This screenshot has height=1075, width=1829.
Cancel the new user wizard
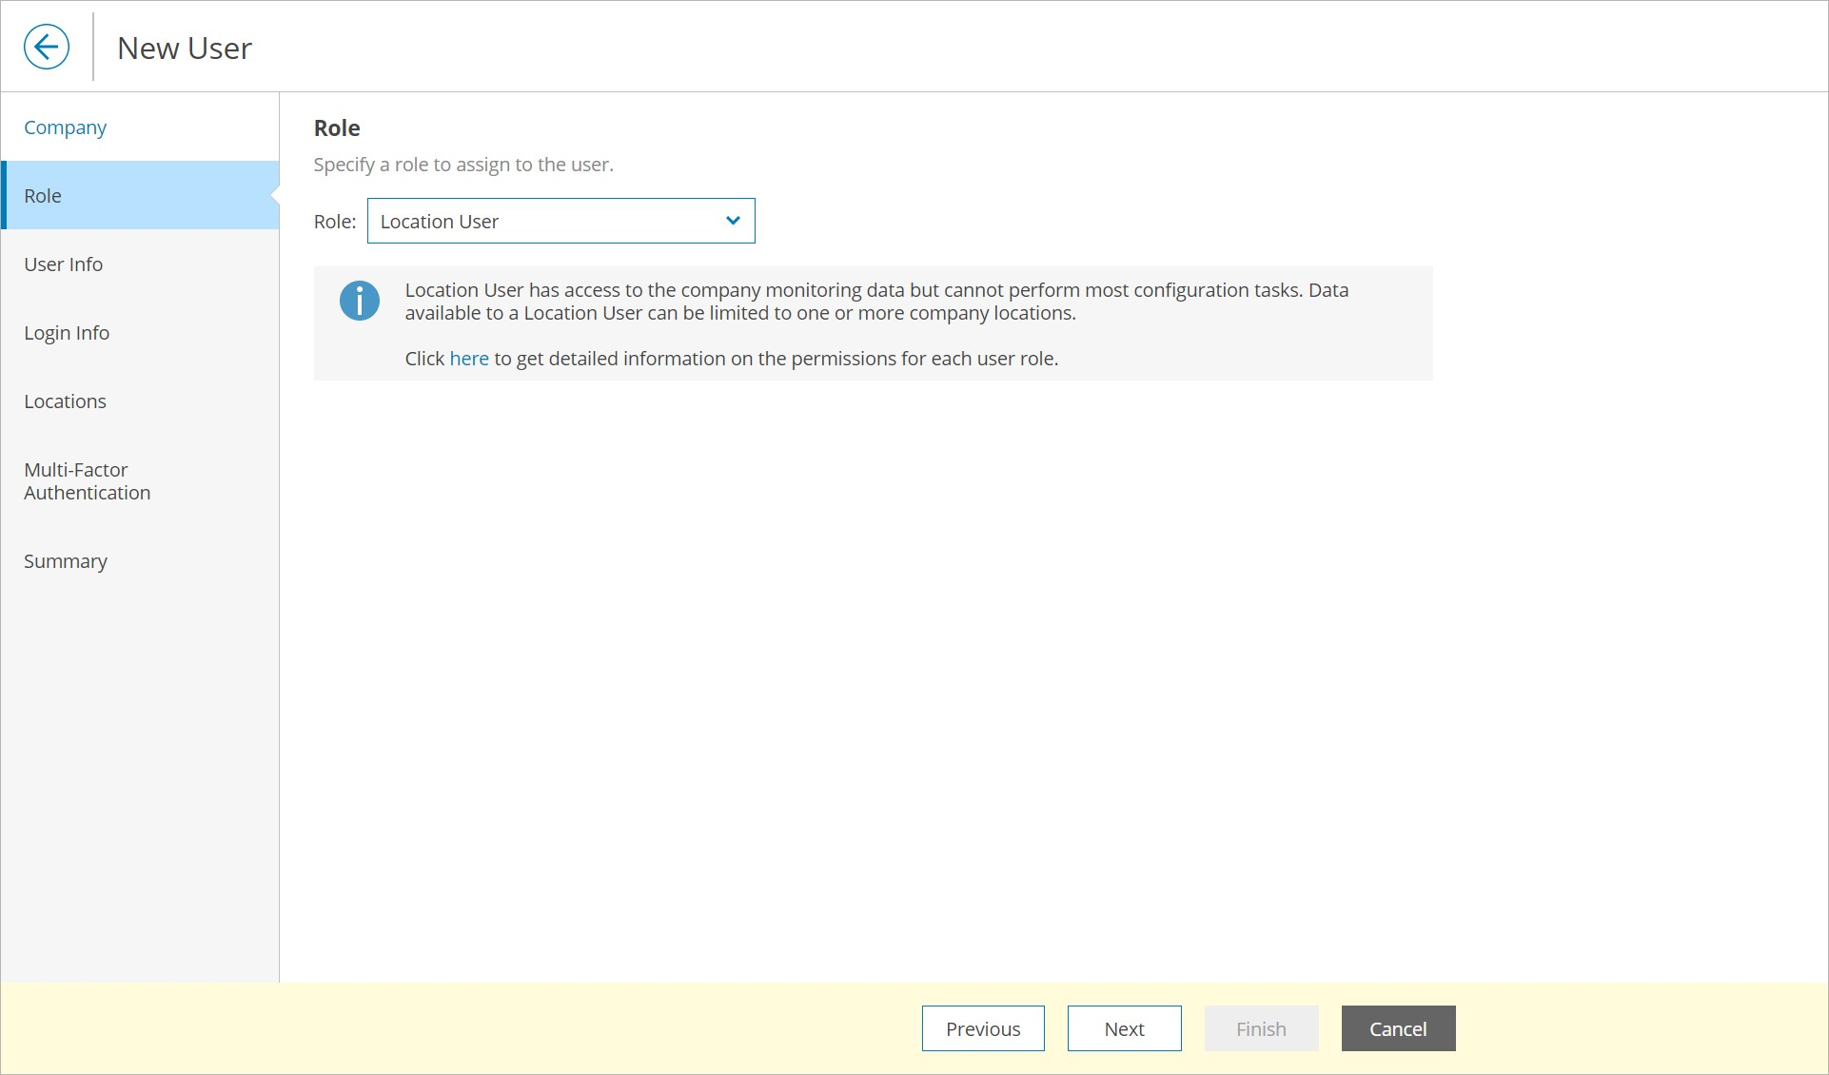point(1398,1028)
